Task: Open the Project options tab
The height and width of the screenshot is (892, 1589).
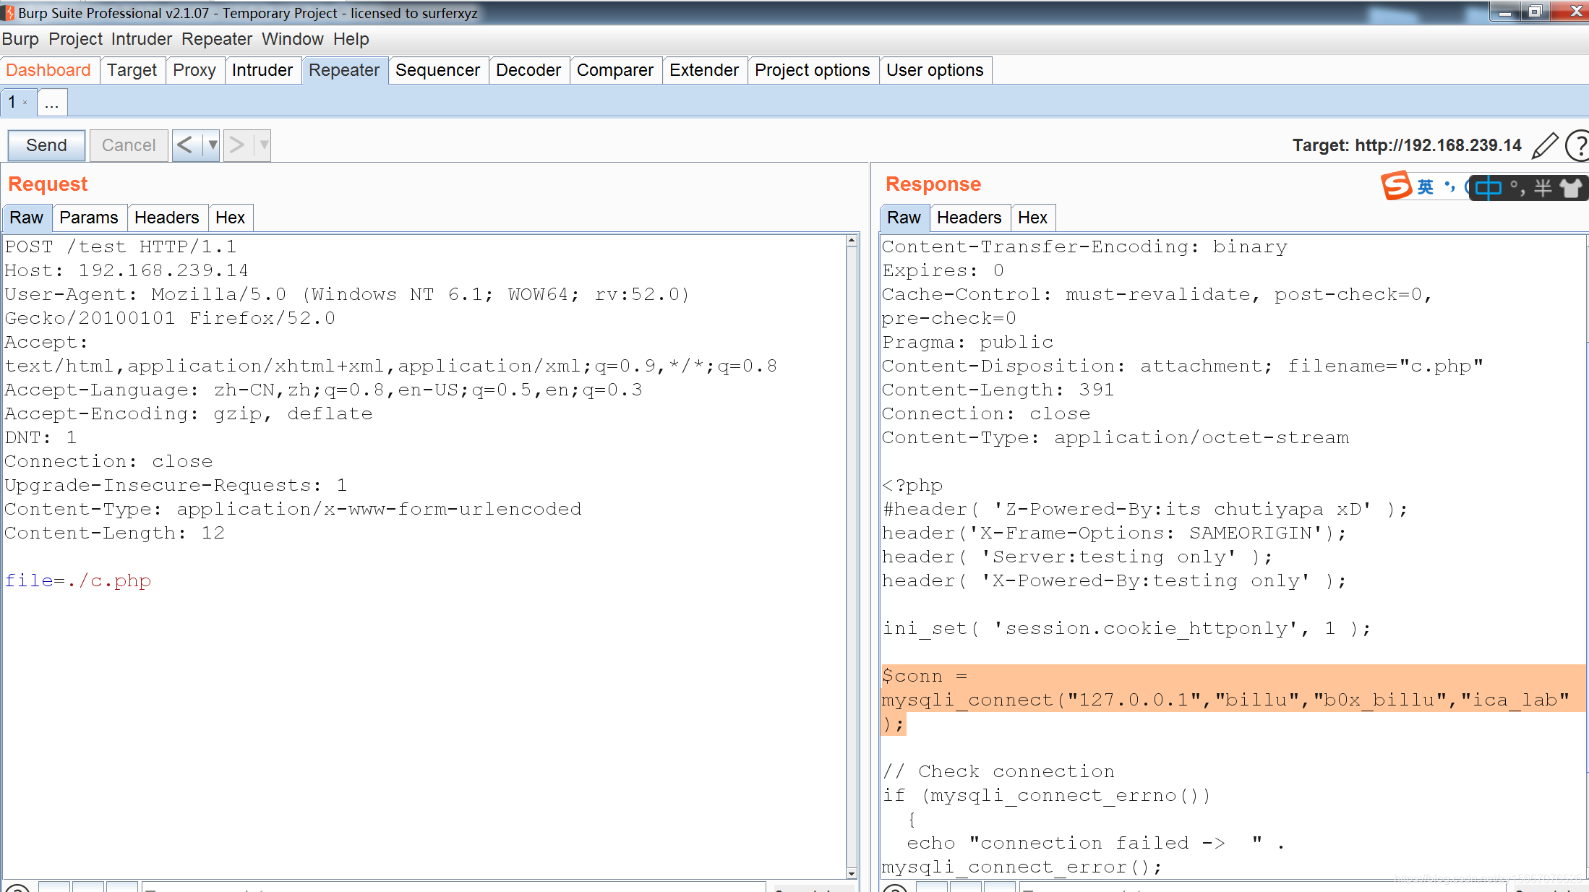Action: click(x=813, y=70)
